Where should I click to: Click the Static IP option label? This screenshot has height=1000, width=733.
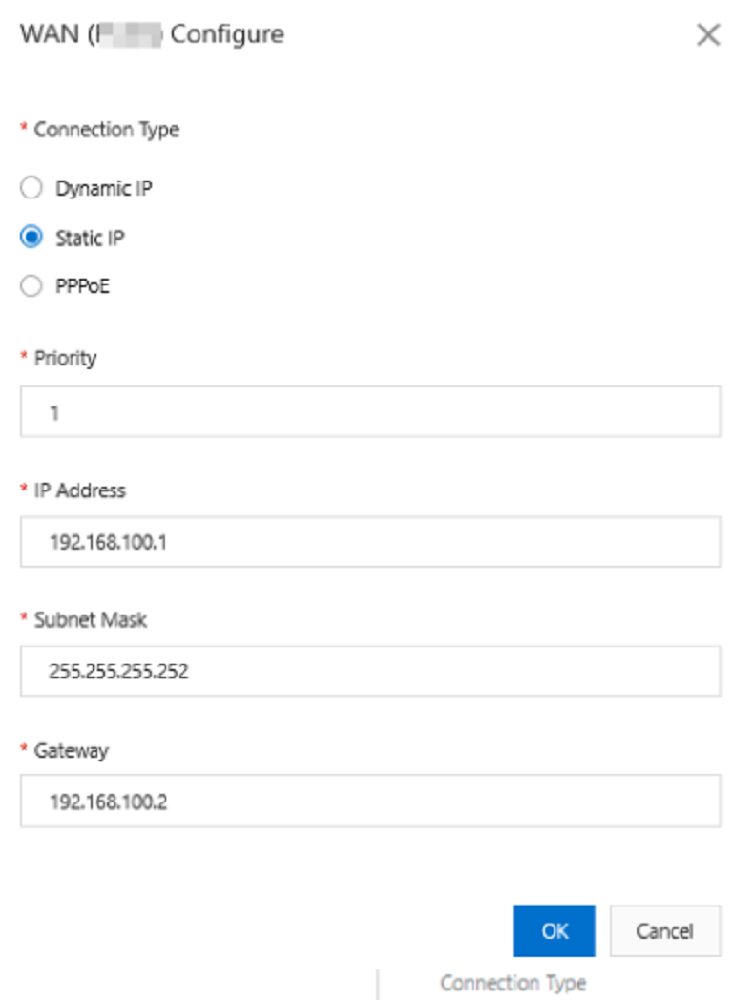coord(90,238)
